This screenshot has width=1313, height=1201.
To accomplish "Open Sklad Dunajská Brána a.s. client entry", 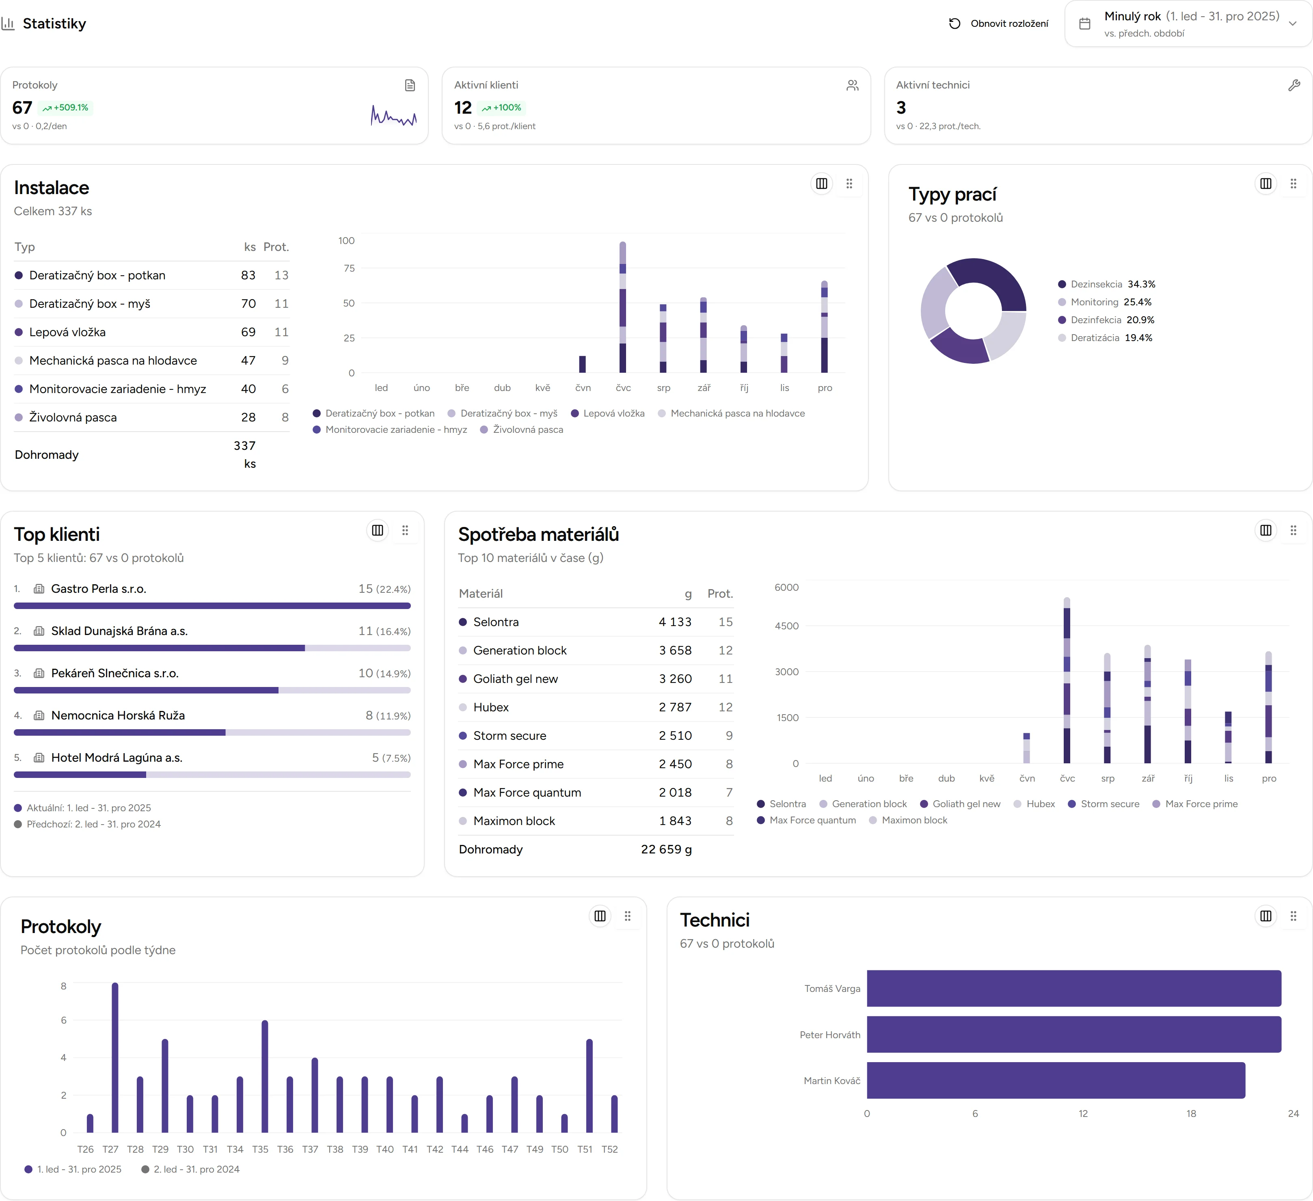I will [x=119, y=631].
